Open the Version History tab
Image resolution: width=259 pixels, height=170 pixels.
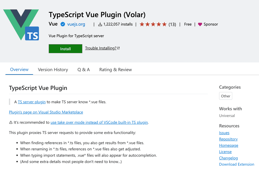(x=53, y=70)
